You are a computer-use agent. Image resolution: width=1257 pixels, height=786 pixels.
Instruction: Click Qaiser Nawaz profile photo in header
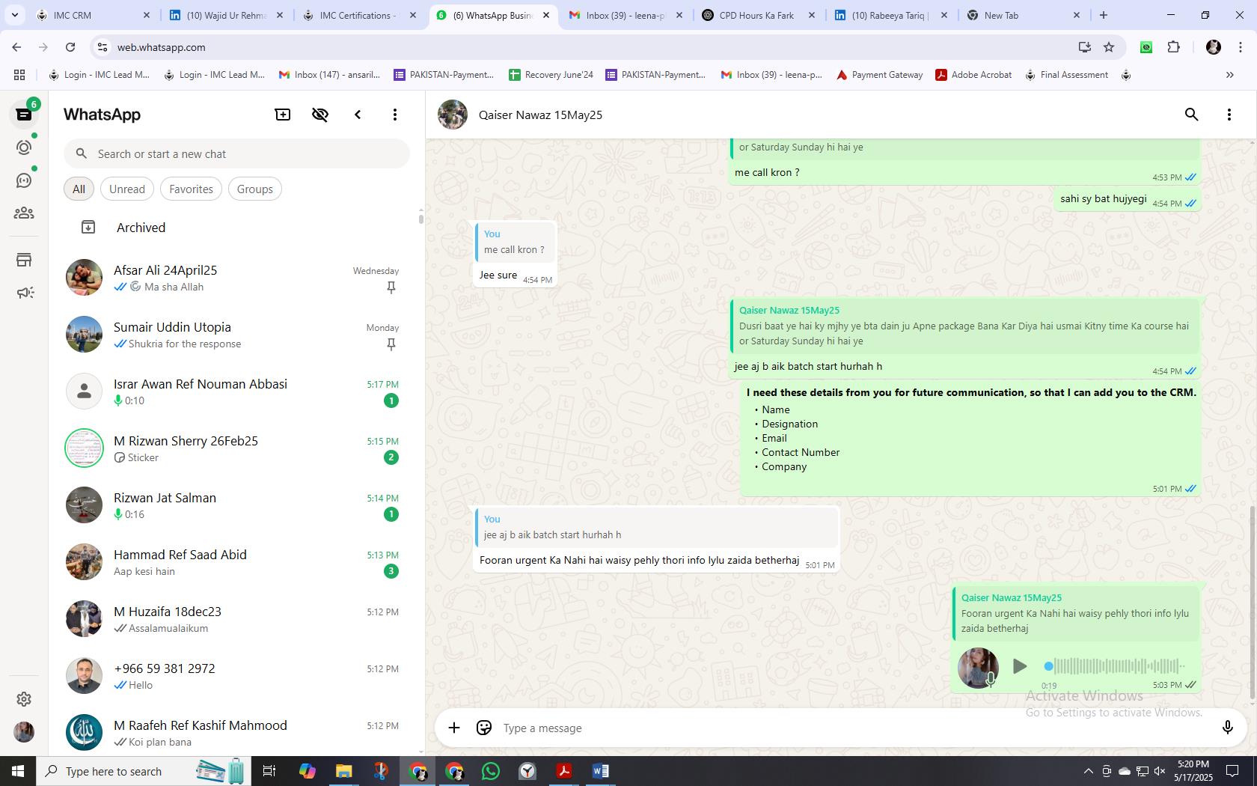(453, 115)
